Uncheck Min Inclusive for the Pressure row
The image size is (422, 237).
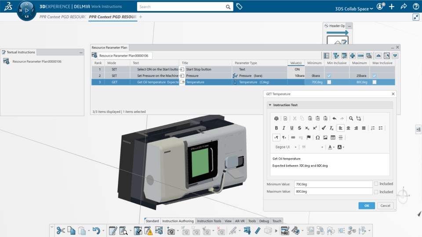coord(329,75)
